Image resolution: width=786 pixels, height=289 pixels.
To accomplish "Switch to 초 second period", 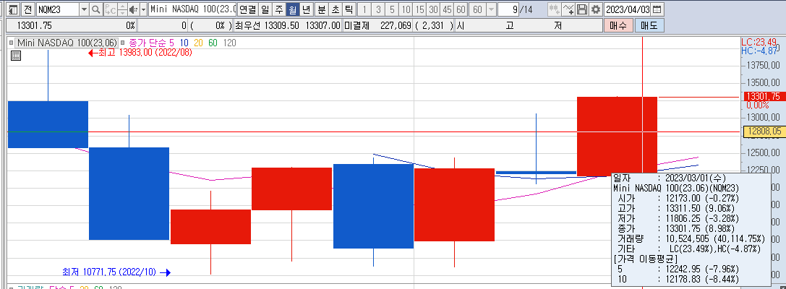I will pyautogui.click(x=335, y=9).
